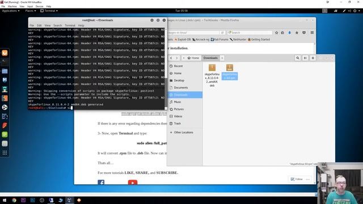Show all applications grid in the dock
Image resolution: width=363 pixels, height=204 pixels.
click(5, 152)
